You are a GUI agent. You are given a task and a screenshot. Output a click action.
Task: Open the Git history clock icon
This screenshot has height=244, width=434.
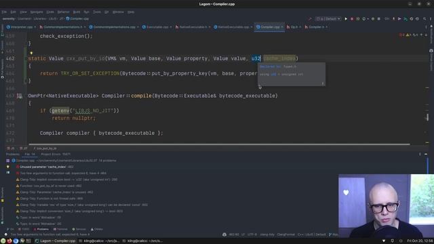412,19
